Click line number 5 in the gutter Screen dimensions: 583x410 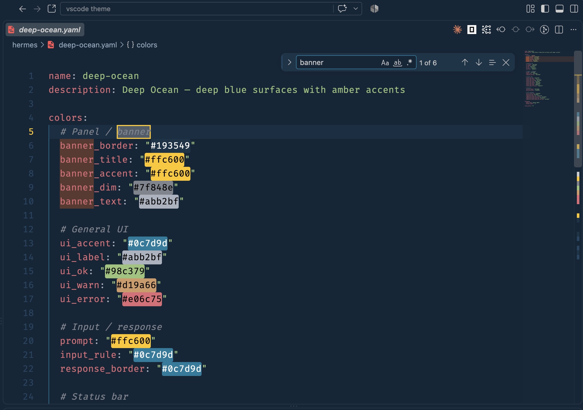pos(31,132)
